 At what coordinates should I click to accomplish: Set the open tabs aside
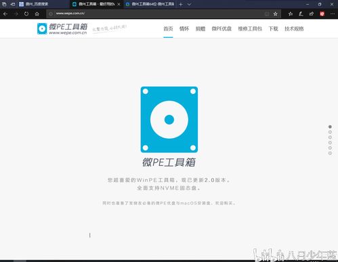click(x=13, y=4)
